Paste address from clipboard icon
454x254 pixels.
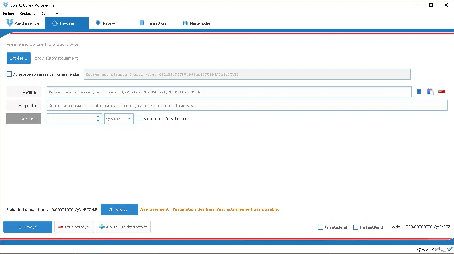point(430,92)
